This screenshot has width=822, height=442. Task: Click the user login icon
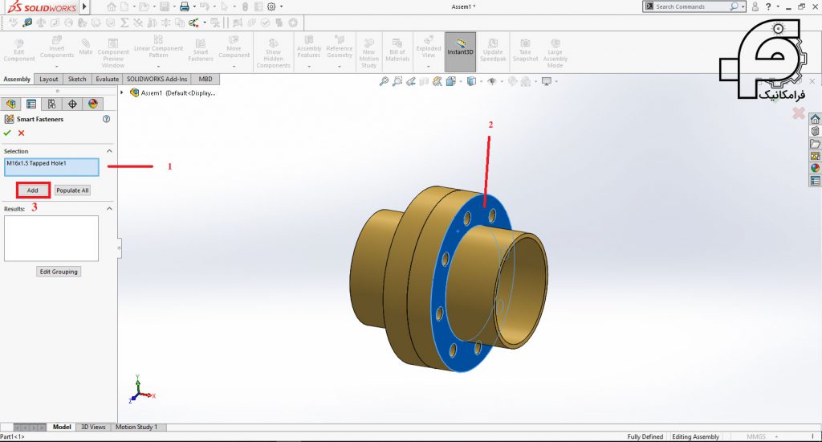755,6
